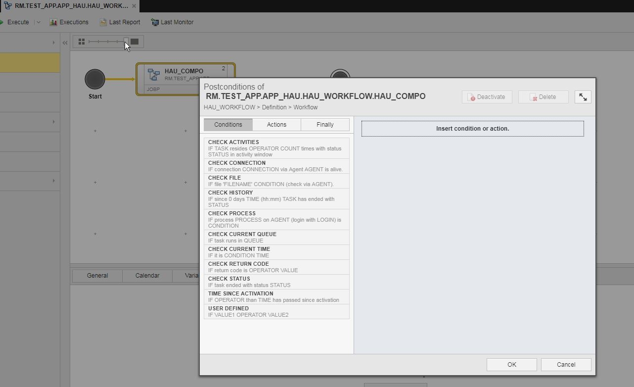Viewport: 634px width, 387px height.
Task: Click the grid view icon beside the zoom slider
Action: coord(81,42)
